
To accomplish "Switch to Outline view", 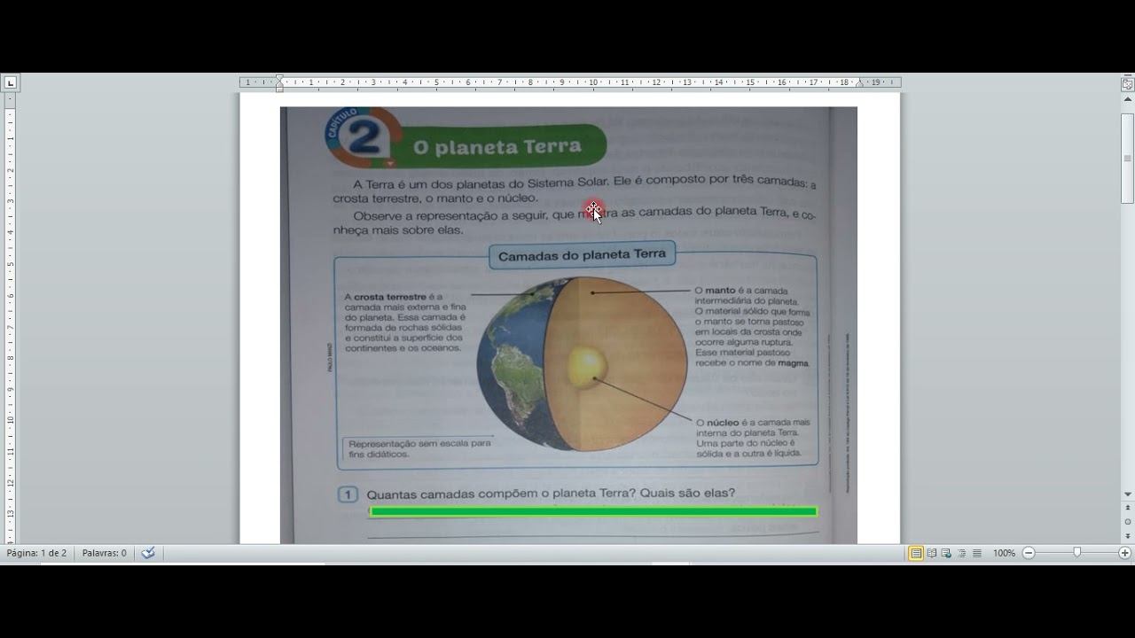I will pos(961,553).
